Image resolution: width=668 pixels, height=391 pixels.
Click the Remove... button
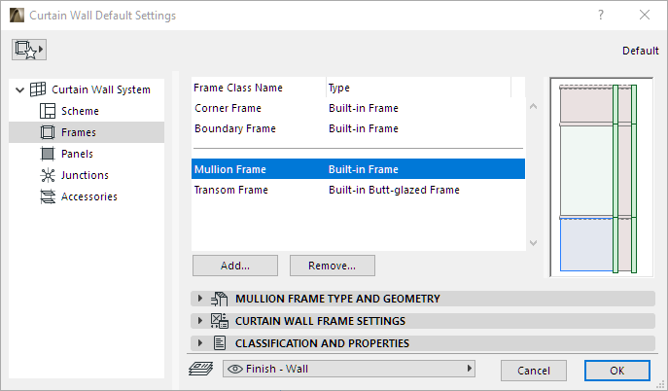(x=332, y=265)
